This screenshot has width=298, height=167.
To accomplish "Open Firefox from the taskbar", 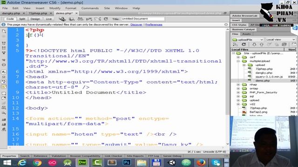I will tap(201, 162).
